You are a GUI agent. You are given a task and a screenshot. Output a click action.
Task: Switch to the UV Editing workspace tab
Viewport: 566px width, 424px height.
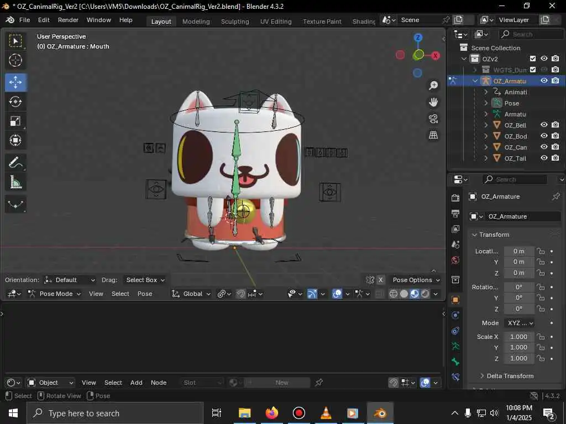click(276, 22)
